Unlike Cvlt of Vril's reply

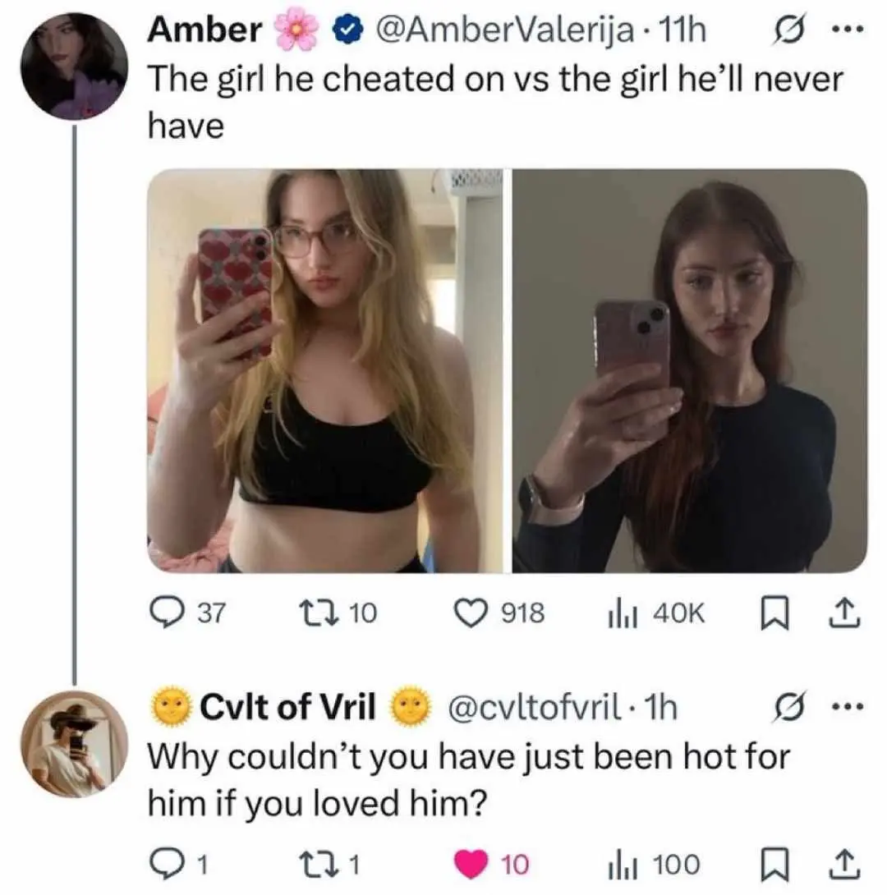pos(472,864)
